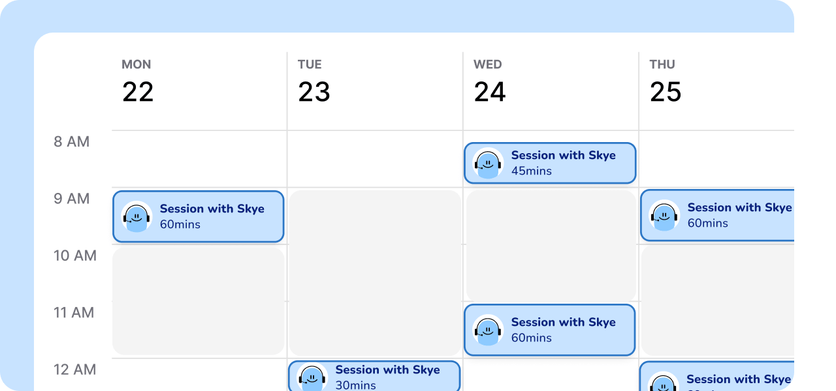This screenshot has height=391, width=836.
Task: Select the MON 22 day header
Action: [137, 83]
